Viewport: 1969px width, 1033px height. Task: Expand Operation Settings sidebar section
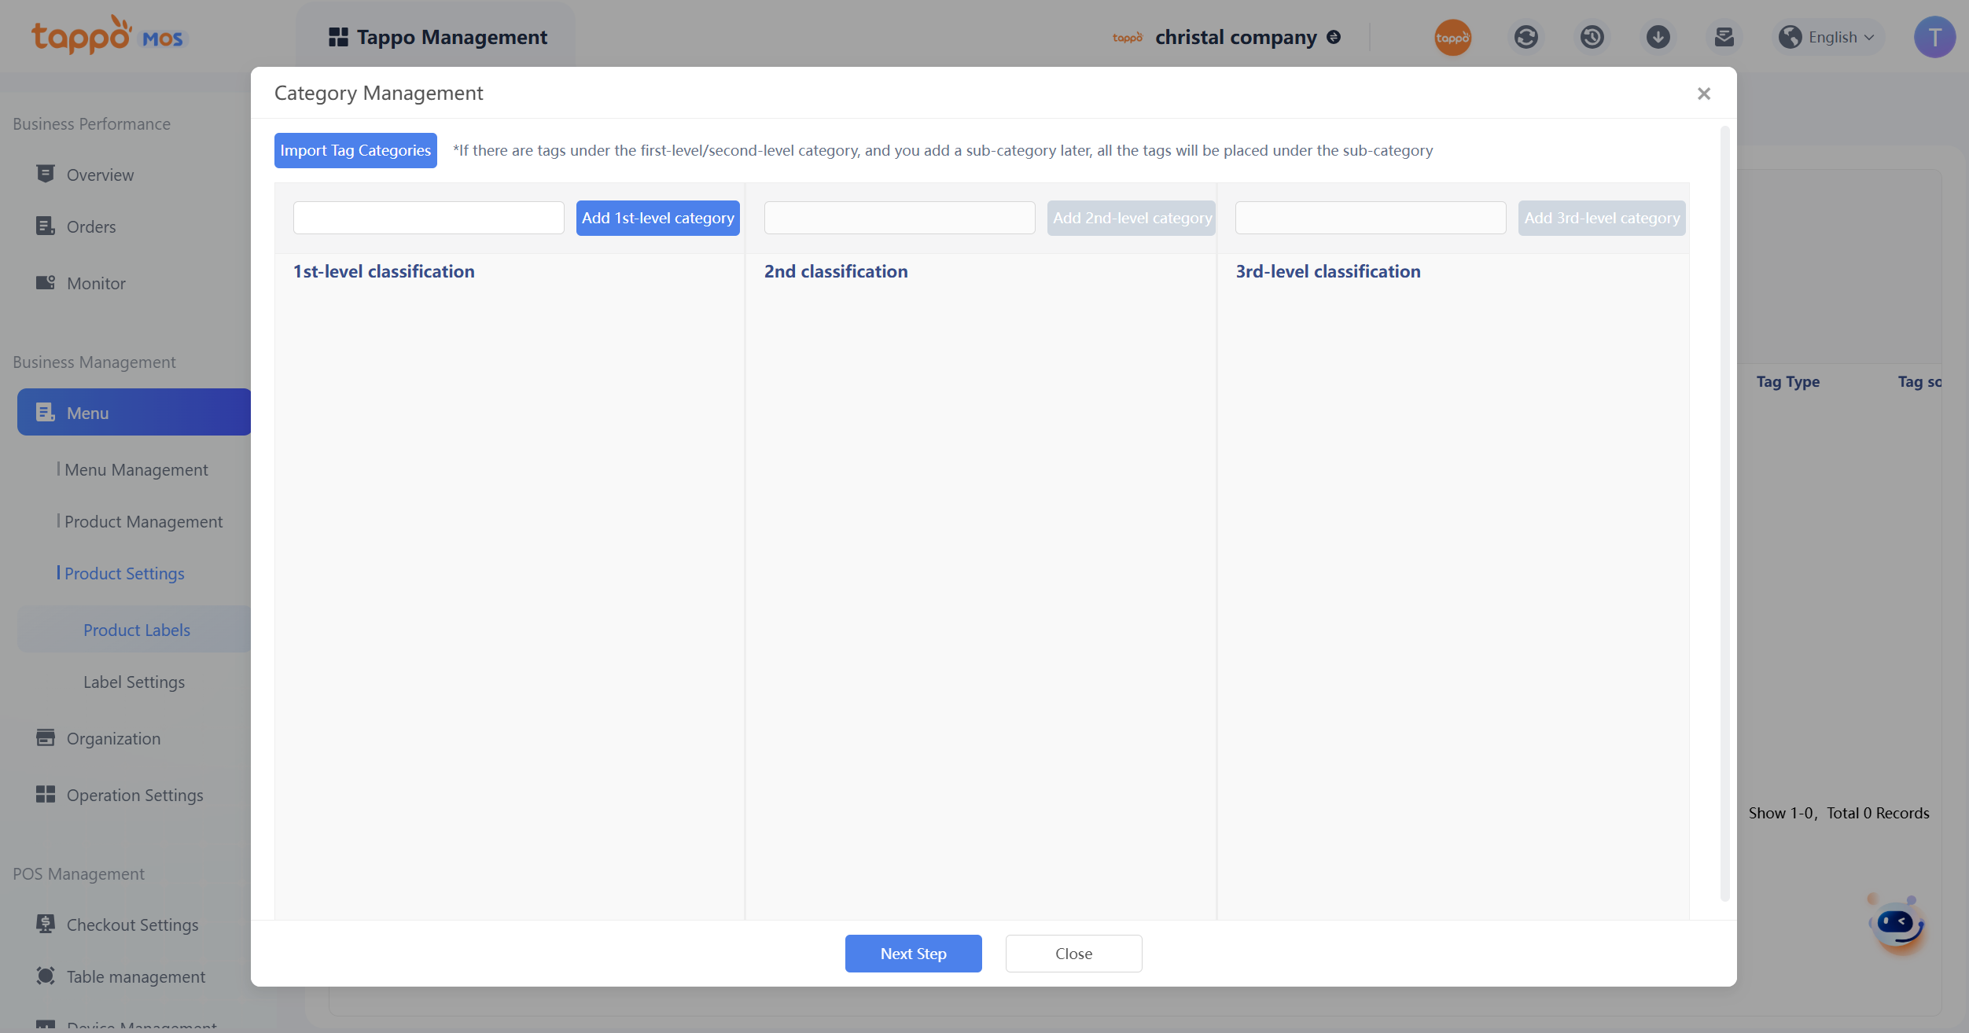tap(134, 795)
